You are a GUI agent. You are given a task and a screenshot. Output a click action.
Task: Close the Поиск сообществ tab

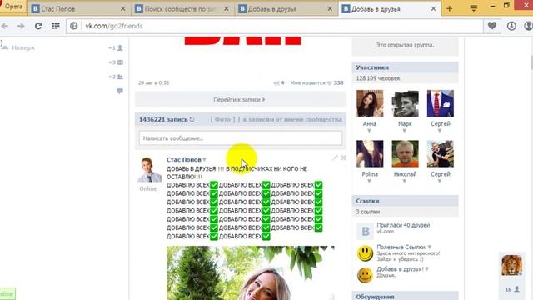pyautogui.click(x=227, y=9)
